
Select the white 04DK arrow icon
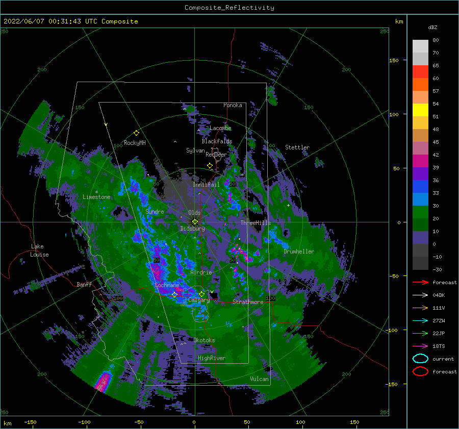[x=420, y=295]
